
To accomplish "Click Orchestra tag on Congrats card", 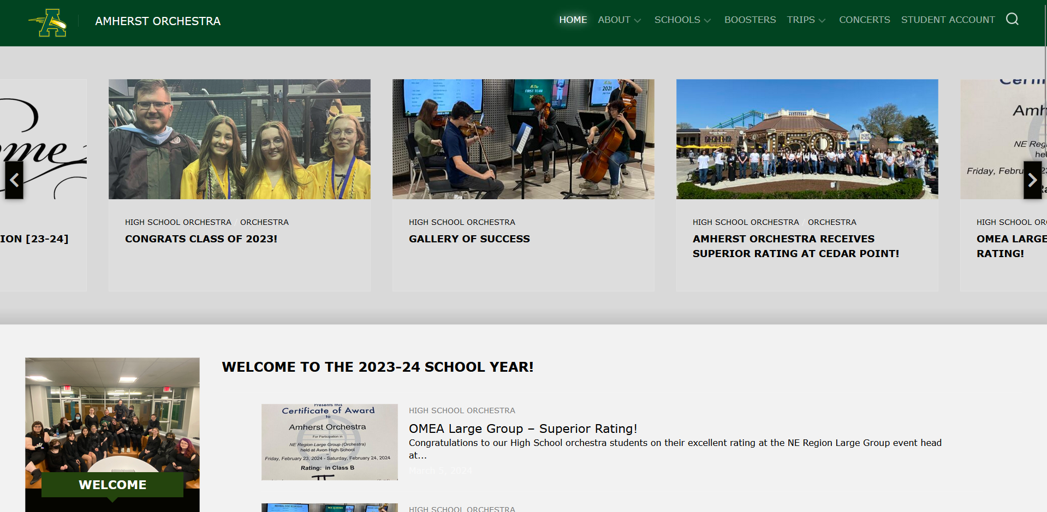I will (264, 222).
